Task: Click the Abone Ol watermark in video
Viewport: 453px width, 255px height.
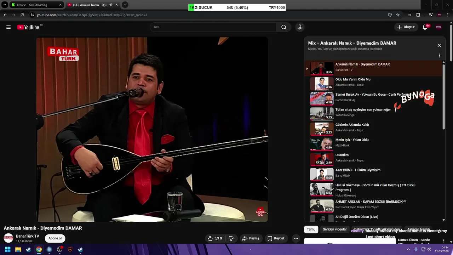Action: [260, 212]
